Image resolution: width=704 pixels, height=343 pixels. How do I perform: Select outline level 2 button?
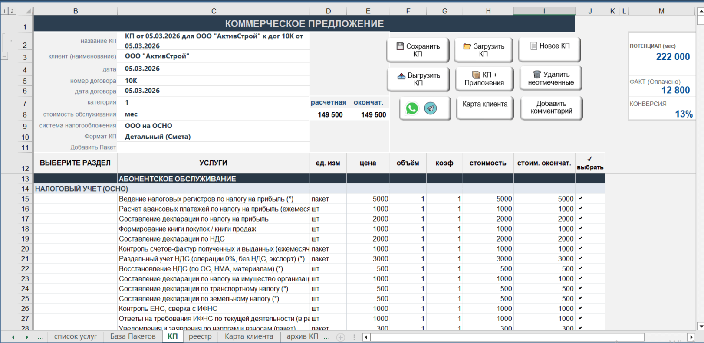click(12, 11)
